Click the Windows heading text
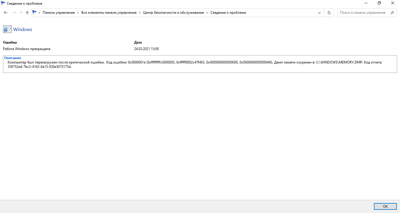The image size is (400, 213). tap(23, 30)
